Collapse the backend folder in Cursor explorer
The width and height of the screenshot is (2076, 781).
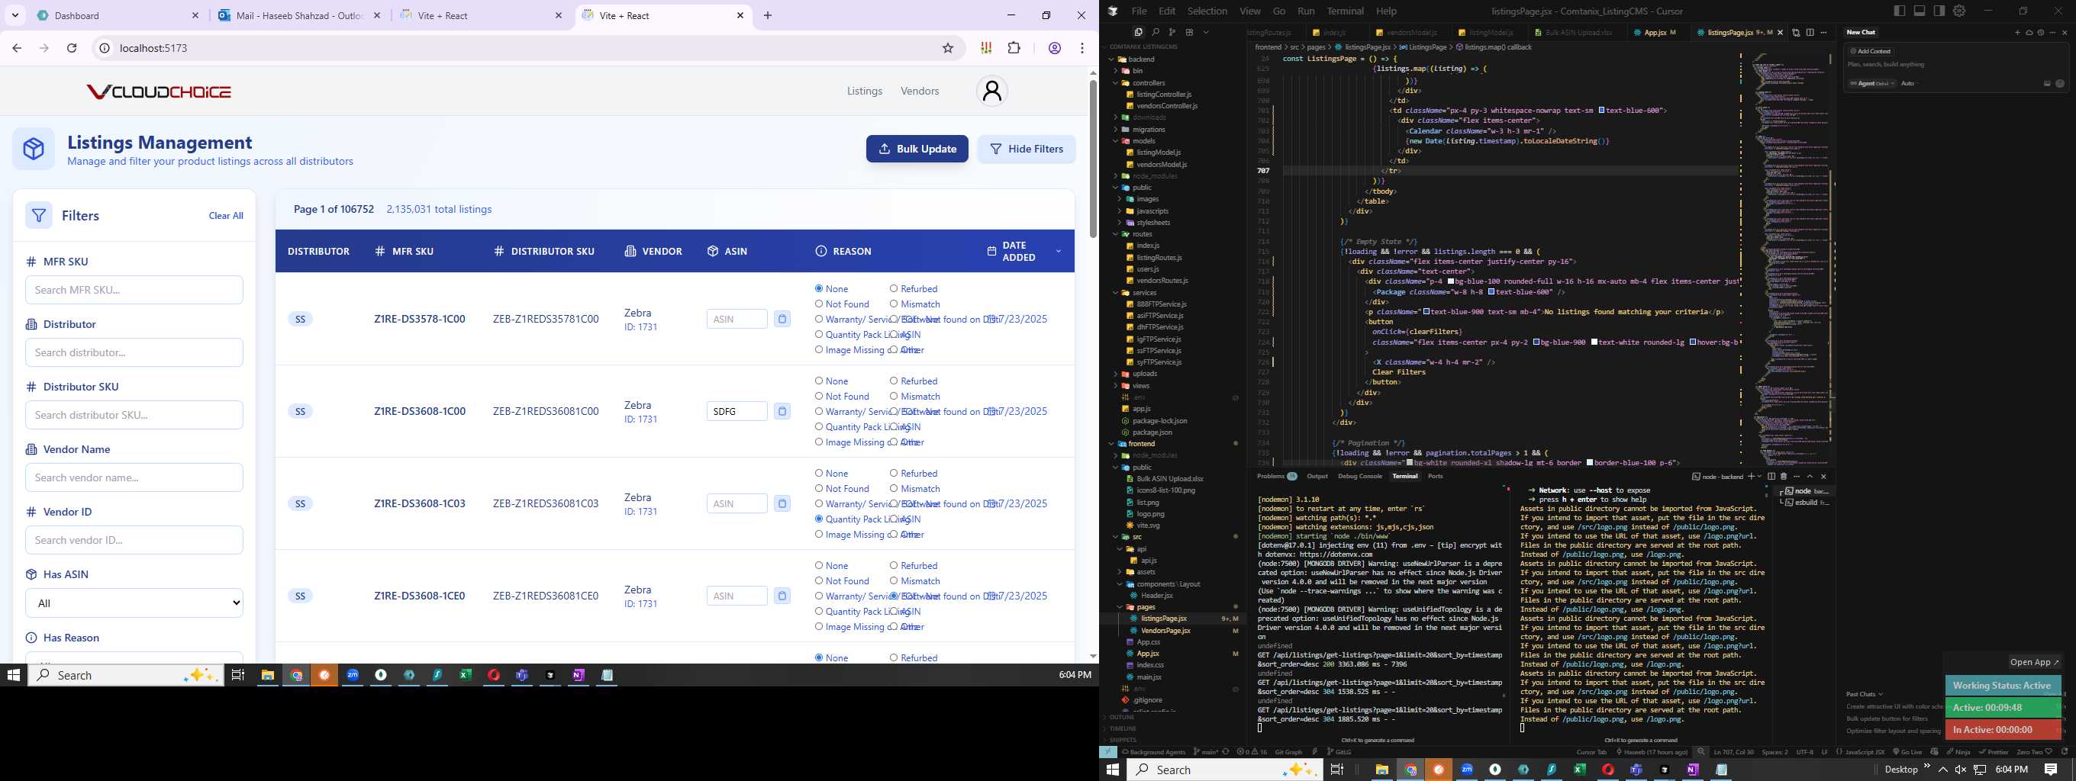pyautogui.click(x=1112, y=59)
